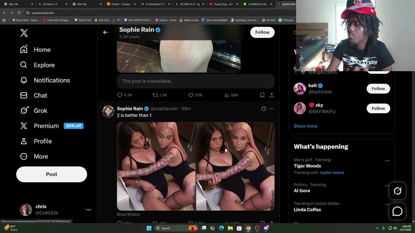415x233 pixels.
Task: Open Explore in the sidebar
Action: [x=37, y=65]
